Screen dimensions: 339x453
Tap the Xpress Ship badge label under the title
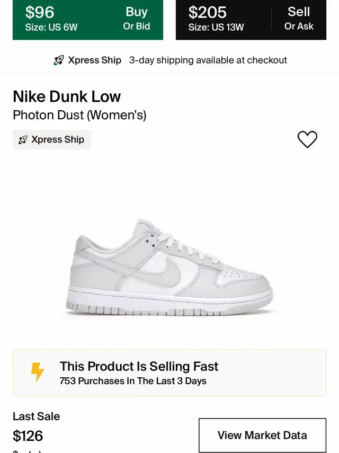(x=57, y=140)
